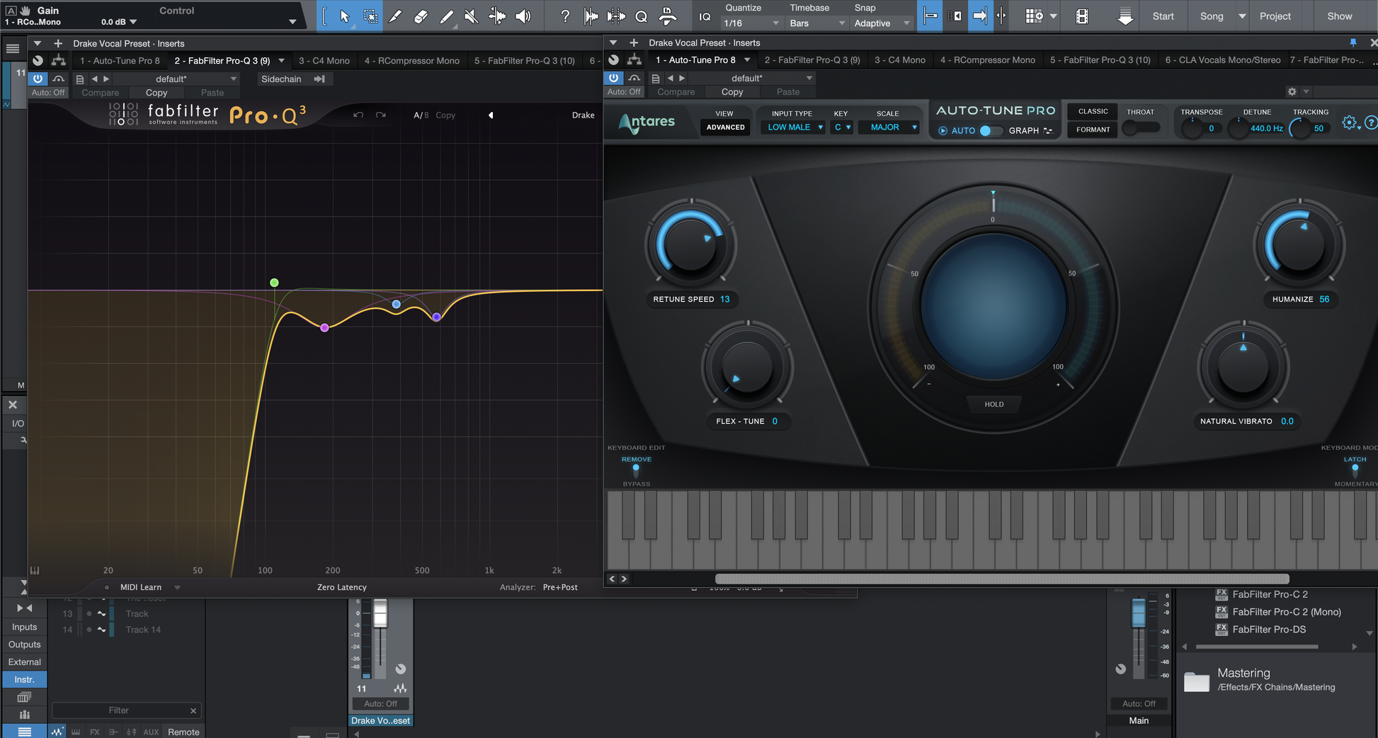Select the Listen speaker tool

pos(523,16)
